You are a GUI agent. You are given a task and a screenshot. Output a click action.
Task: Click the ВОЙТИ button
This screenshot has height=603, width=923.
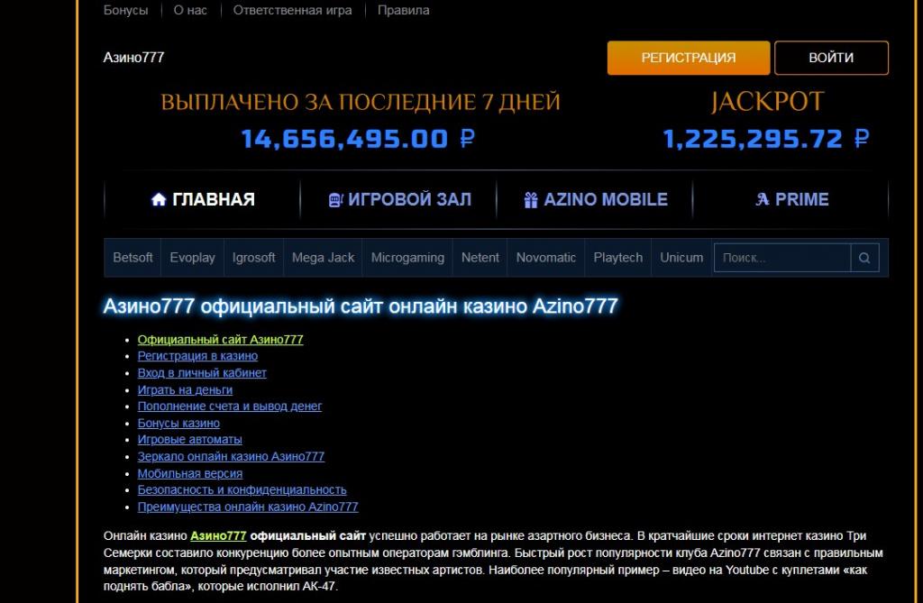pos(831,58)
